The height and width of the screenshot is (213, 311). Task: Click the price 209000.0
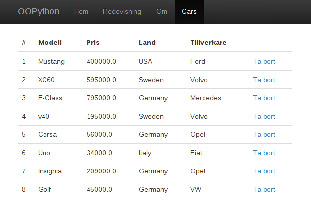[101, 171]
